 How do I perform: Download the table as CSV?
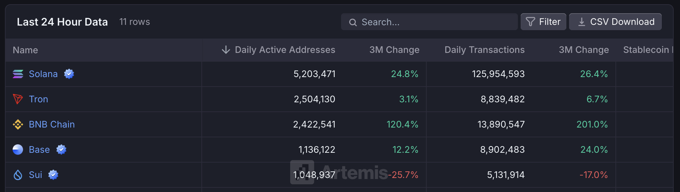coord(615,22)
